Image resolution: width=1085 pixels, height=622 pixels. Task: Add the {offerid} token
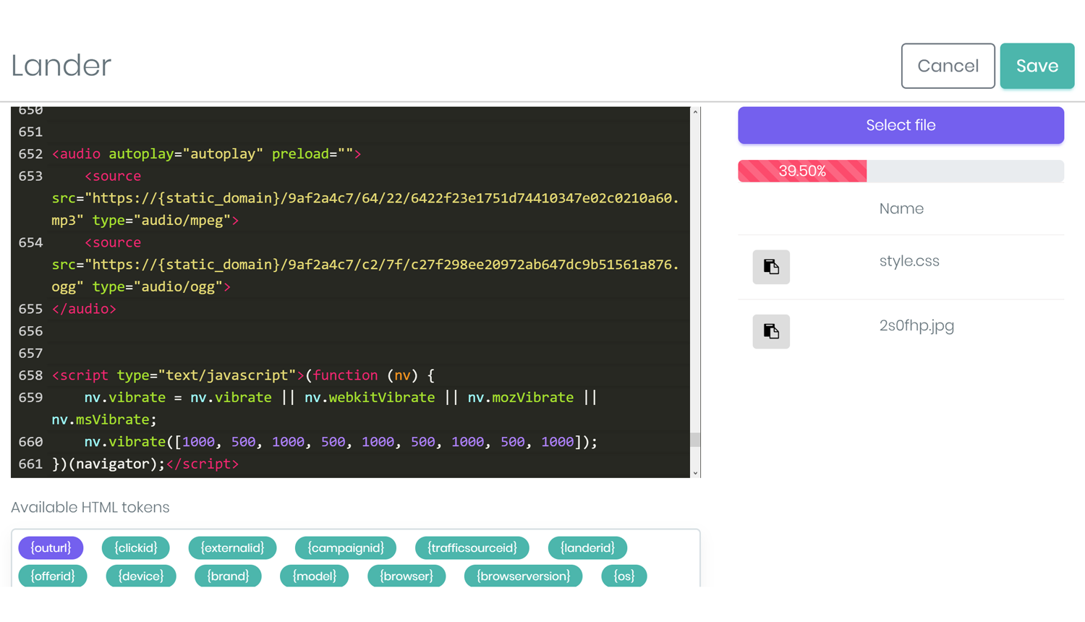[53, 576]
